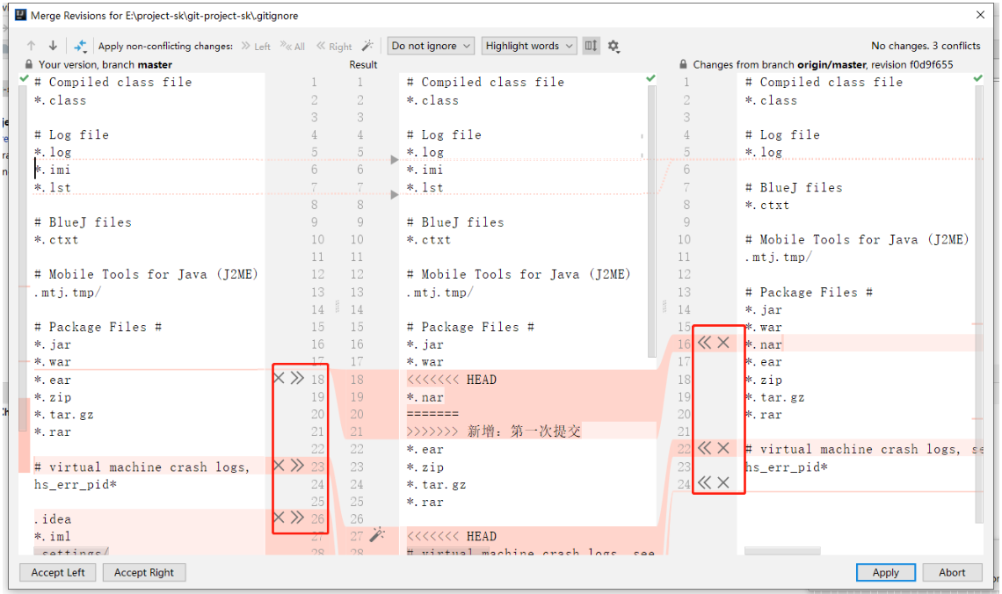This screenshot has width=1002, height=594.
Task: Click the lock icon beside 'Changes from branch'
Action: point(683,64)
